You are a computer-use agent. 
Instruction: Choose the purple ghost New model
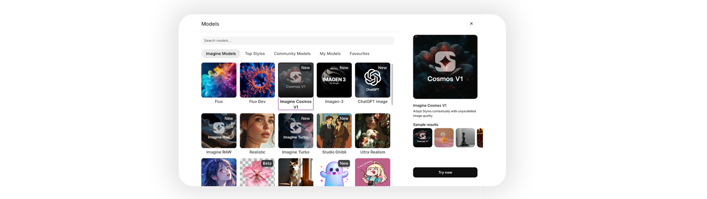click(x=334, y=172)
